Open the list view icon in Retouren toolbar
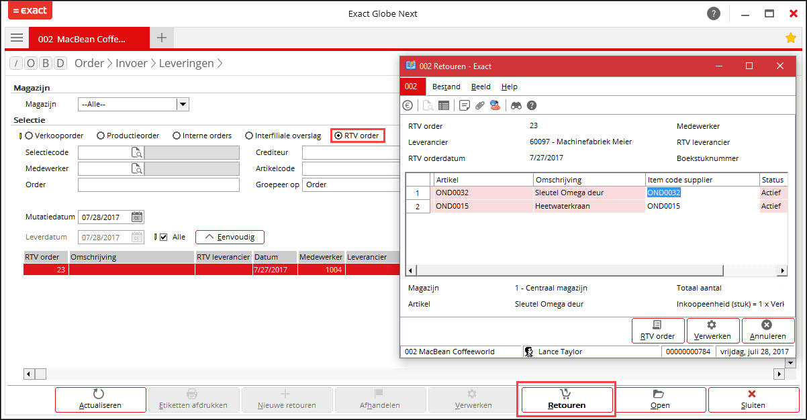Image resolution: width=807 pixels, height=420 pixels. pos(444,105)
